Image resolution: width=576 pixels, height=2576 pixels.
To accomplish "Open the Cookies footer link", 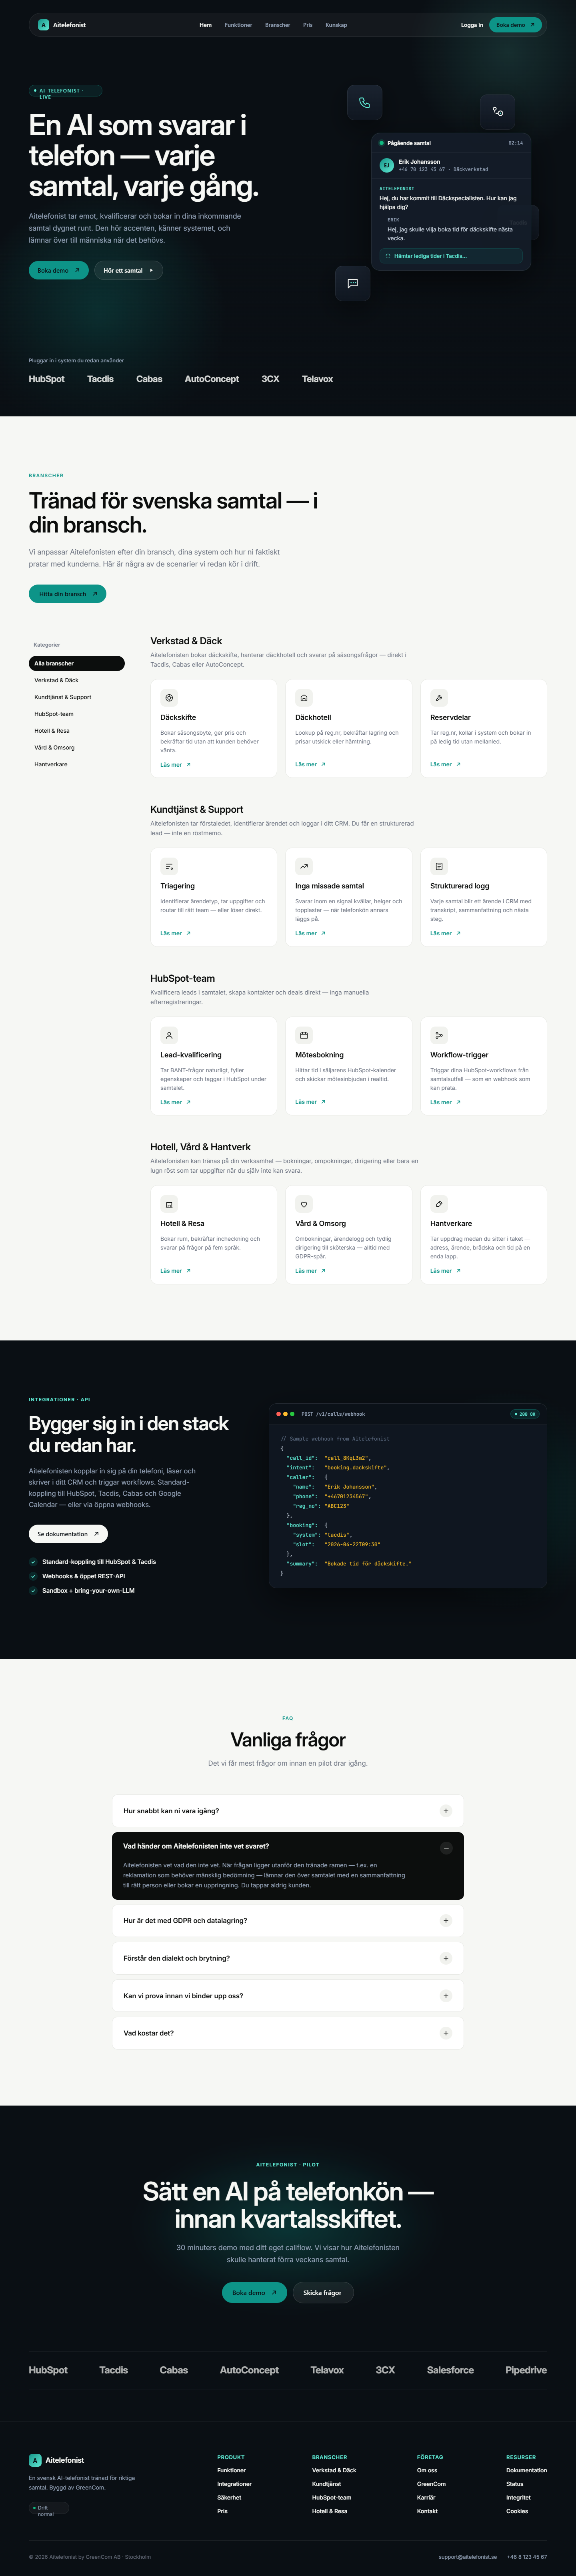I will tap(517, 2511).
